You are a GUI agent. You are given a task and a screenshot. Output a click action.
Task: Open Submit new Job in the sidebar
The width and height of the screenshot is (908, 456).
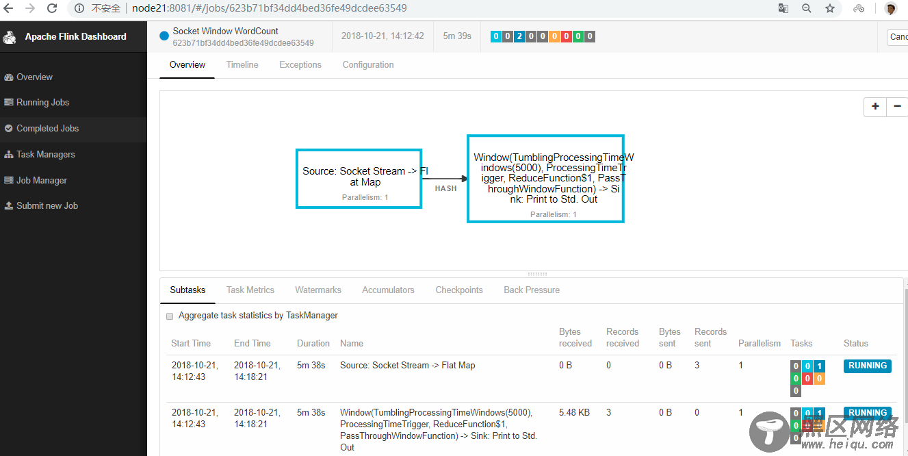[x=73, y=206]
